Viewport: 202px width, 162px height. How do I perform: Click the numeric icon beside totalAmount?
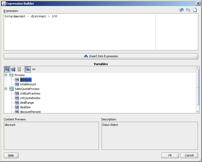(17, 84)
